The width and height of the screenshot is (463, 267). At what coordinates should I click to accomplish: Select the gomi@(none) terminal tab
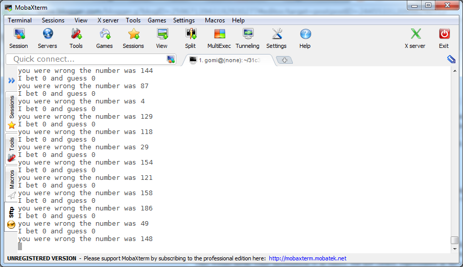click(229, 60)
